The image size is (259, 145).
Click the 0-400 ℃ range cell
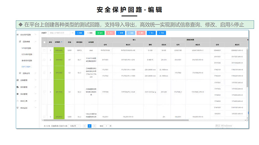click(150, 60)
